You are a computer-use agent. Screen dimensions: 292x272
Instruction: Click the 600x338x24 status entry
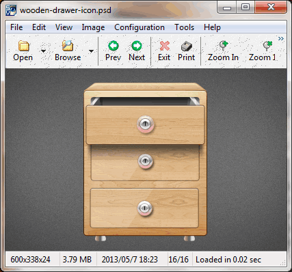[30, 260]
